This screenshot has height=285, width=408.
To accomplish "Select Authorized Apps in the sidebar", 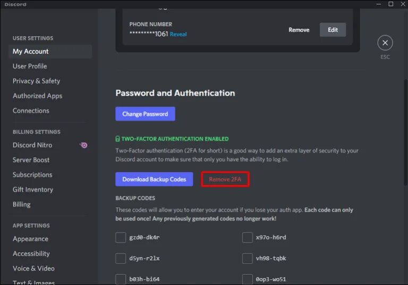I will 37,96.
